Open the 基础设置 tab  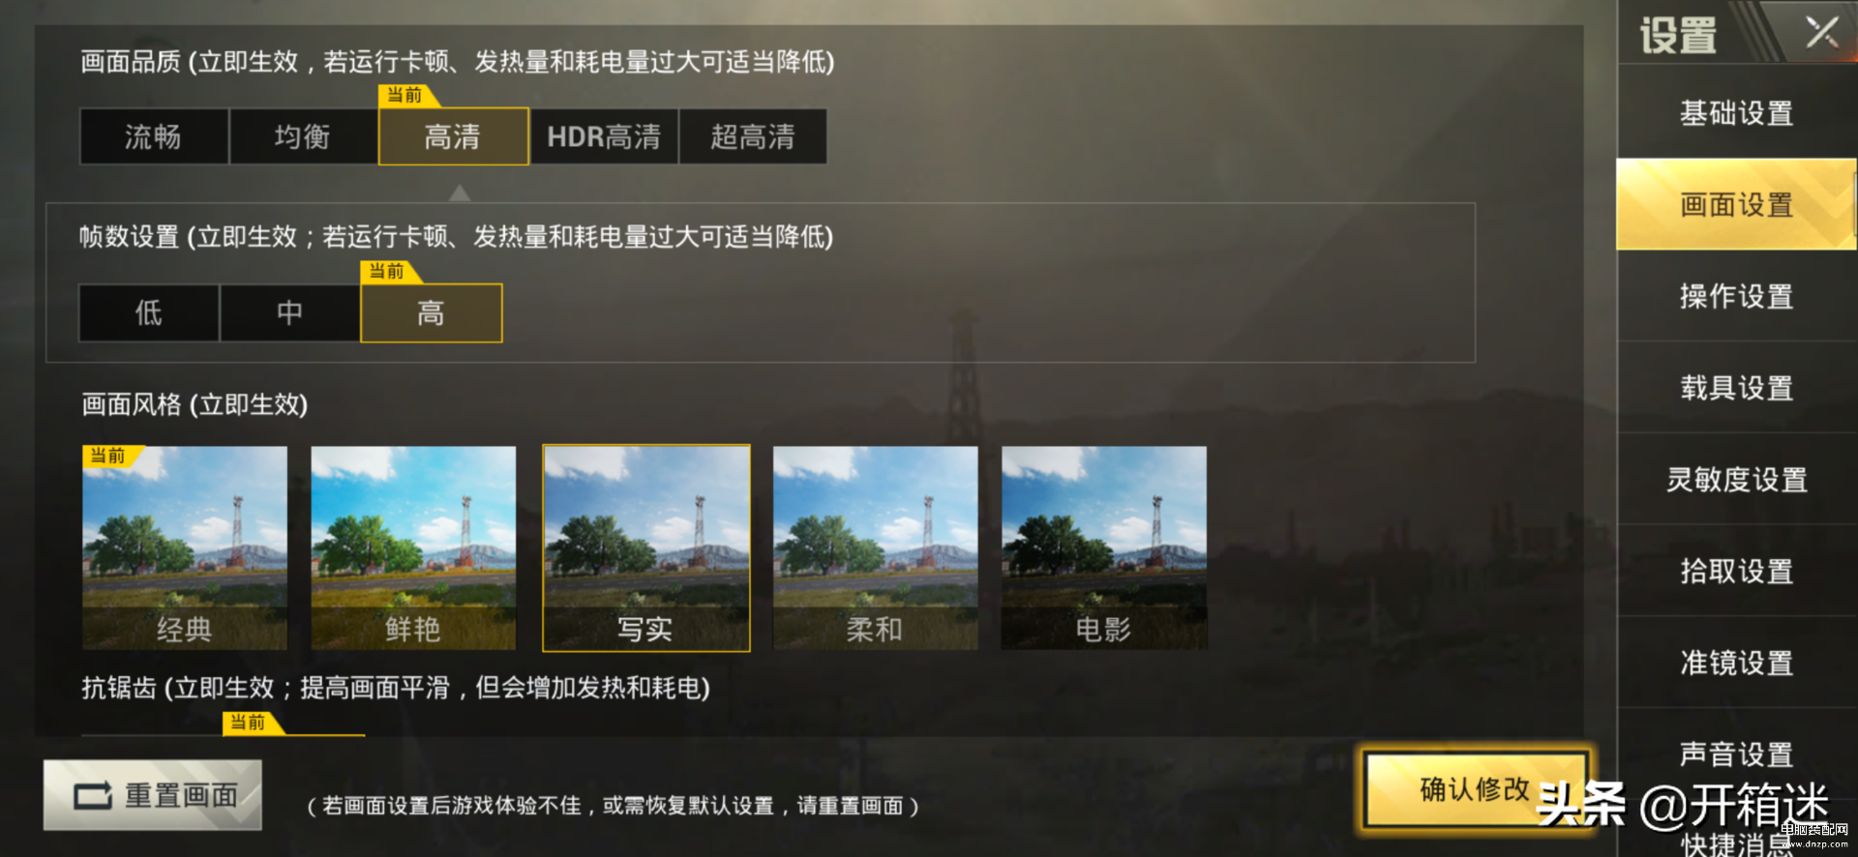pyautogui.click(x=1736, y=113)
